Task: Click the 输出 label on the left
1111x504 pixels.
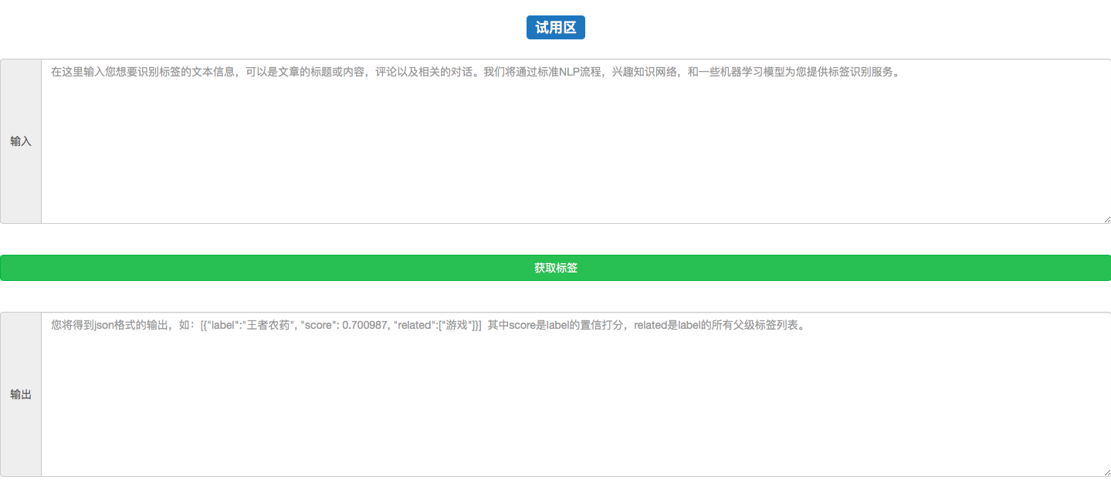Action: coord(21,394)
